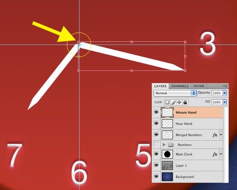Switch to the Paths tab
This screenshot has height=190, width=237.
[199, 86]
